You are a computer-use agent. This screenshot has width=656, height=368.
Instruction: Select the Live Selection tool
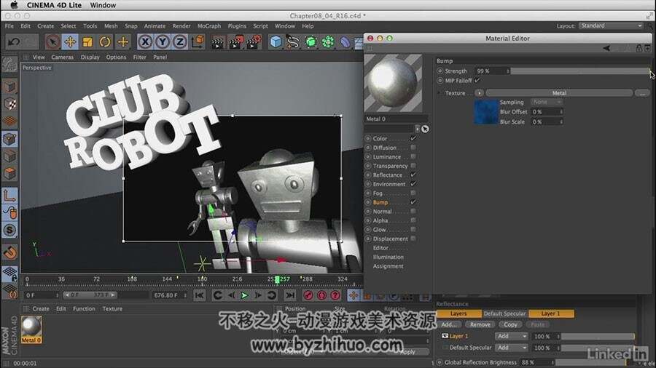pos(52,41)
